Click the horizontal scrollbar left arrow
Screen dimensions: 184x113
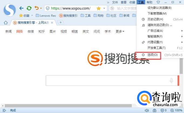tap(3, 106)
